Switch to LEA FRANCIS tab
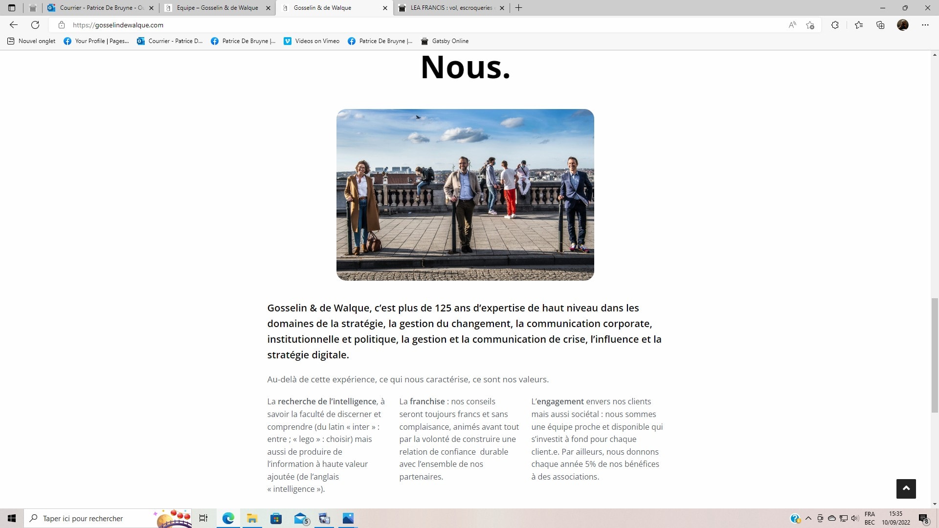The height and width of the screenshot is (528, 939). coord(451,8)
